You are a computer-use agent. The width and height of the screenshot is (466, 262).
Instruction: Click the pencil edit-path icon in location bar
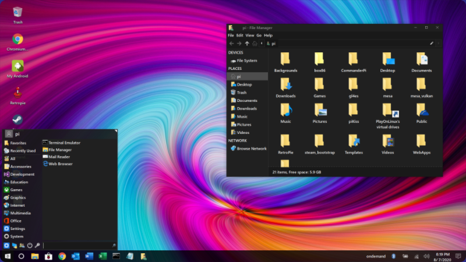pos(432,43)
